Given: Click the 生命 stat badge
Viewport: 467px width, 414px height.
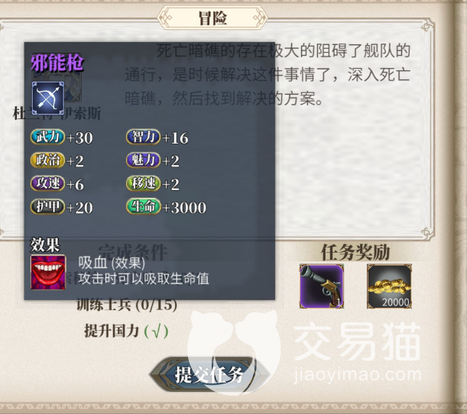Looking at the screenshot, I should 143,206.
